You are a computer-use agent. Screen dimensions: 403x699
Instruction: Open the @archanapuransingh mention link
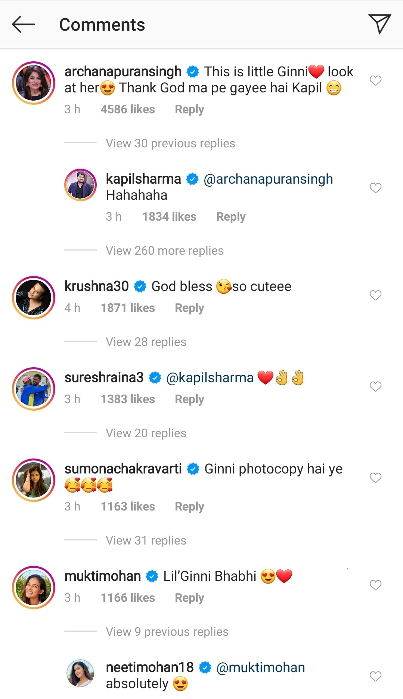pos(268,179)
